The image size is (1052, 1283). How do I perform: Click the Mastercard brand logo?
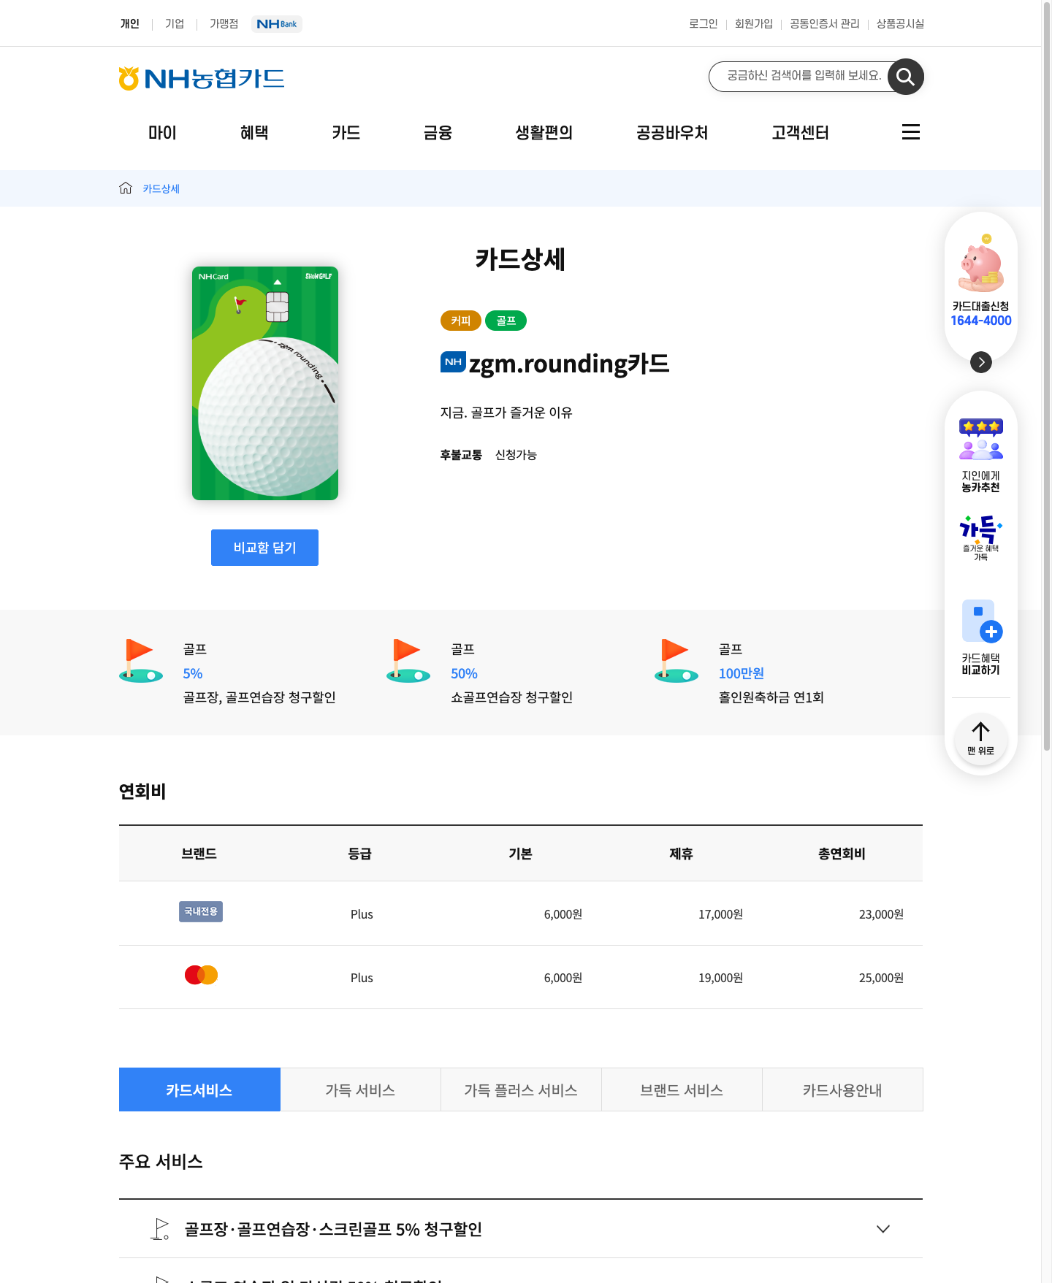201,975
